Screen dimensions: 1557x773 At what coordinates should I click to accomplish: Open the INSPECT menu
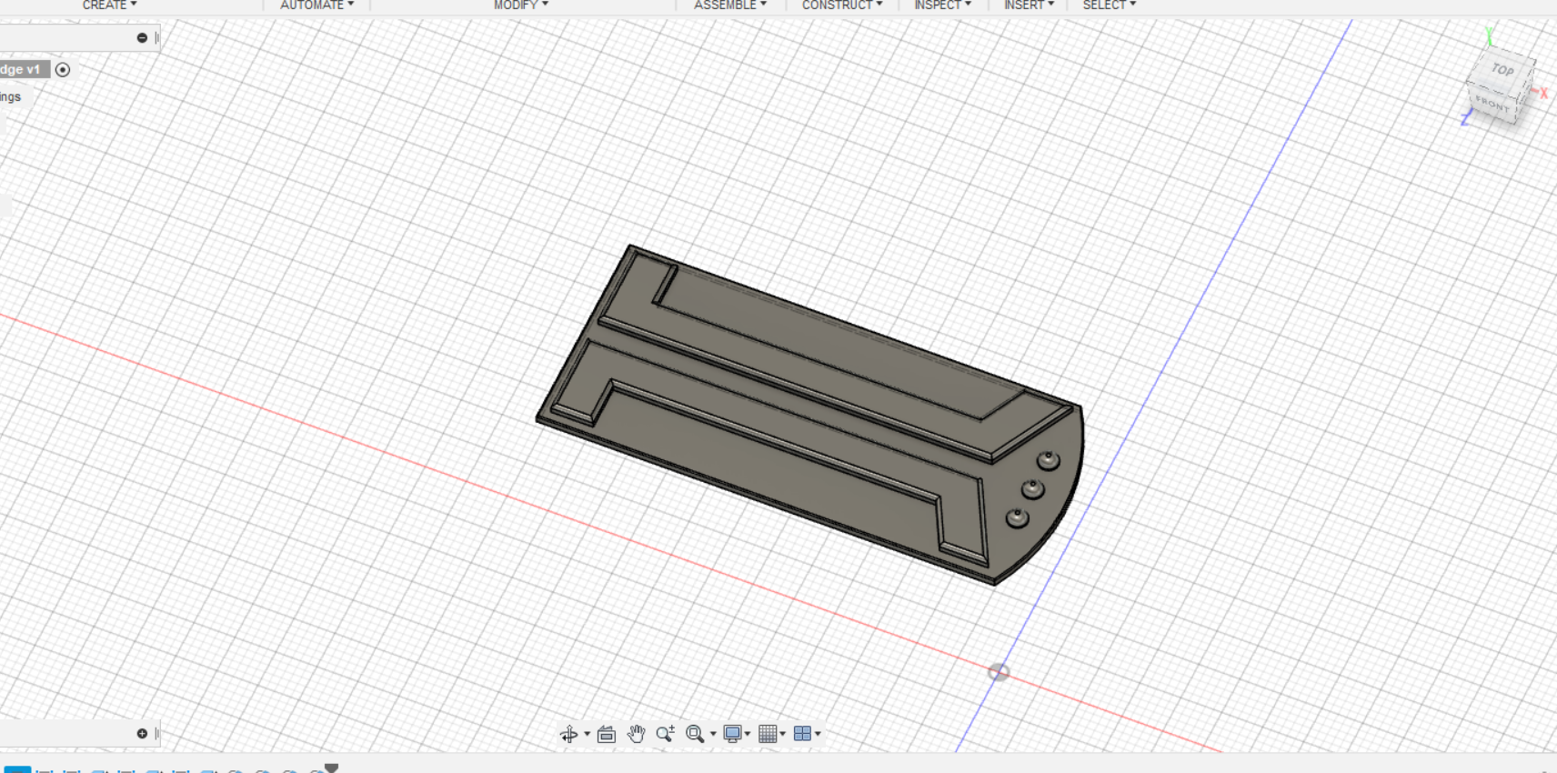point(943,5)
